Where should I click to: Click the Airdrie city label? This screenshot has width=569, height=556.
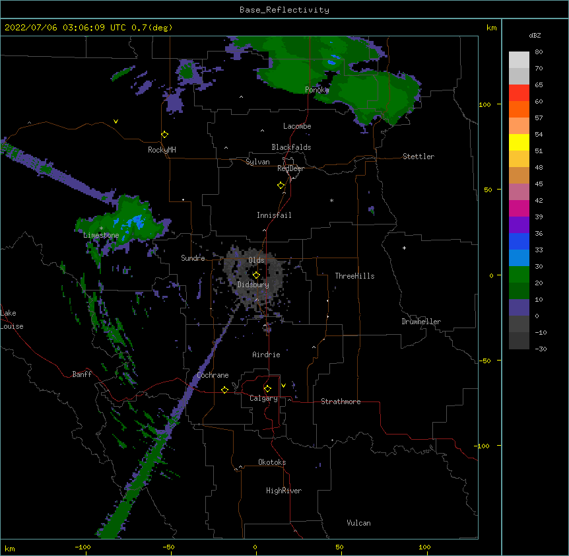(267, 355)
